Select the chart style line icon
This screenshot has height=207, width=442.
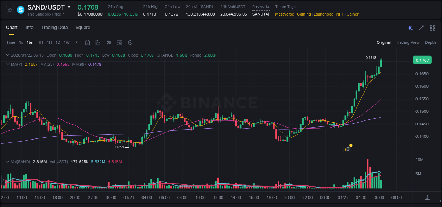(98, 42)
